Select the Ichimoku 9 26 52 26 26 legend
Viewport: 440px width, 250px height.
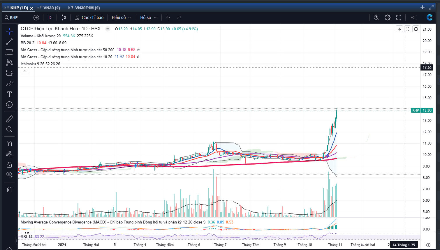(x=41, y=64)
